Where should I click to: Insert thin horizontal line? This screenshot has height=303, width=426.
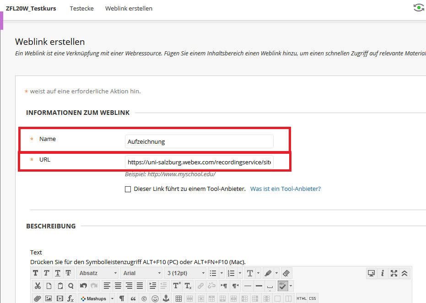point(248,286)
